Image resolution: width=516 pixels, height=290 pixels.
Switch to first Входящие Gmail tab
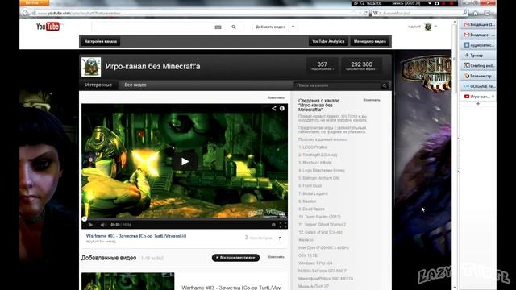(x=478, y=24)
